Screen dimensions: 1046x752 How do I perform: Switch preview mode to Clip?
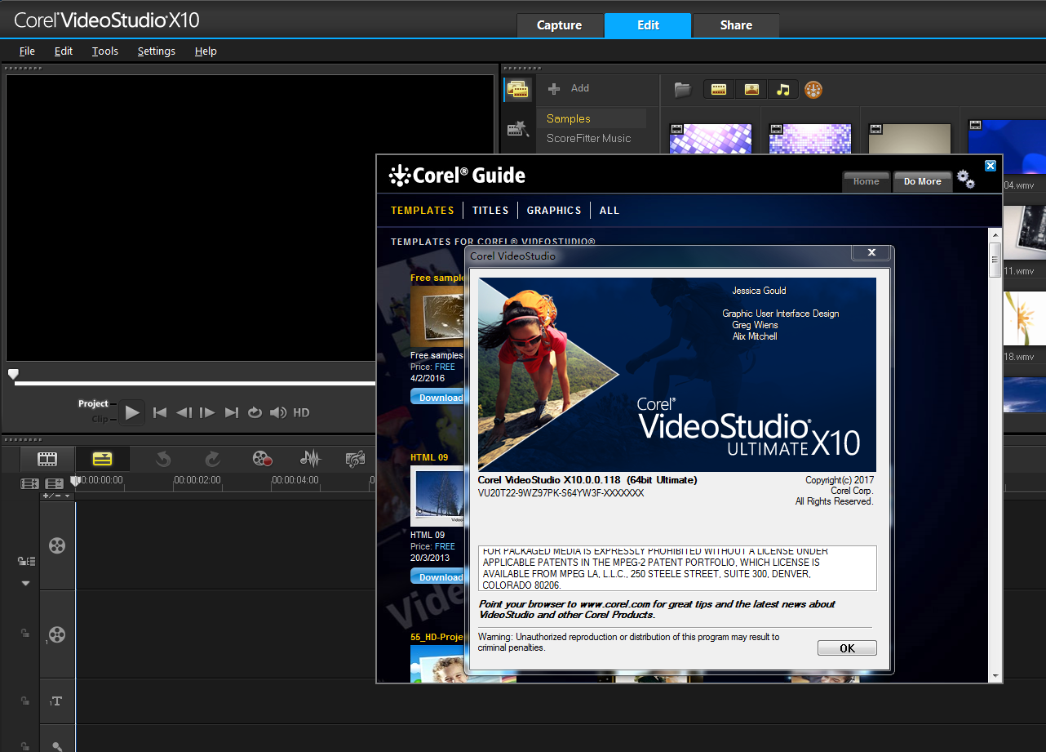pos(100,419)
